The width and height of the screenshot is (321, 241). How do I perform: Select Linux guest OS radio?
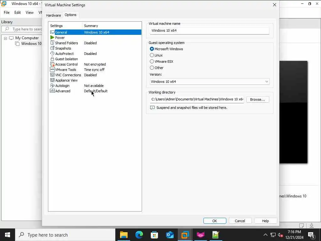point(152,55)
